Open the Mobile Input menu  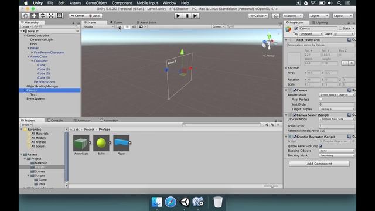click(147, 3)
